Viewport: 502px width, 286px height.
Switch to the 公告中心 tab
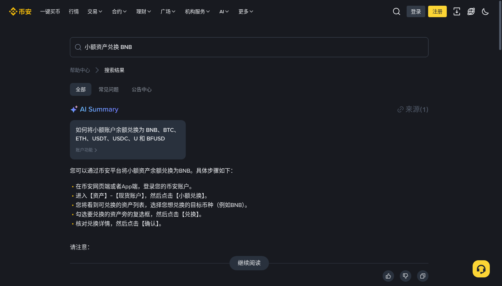142,89
